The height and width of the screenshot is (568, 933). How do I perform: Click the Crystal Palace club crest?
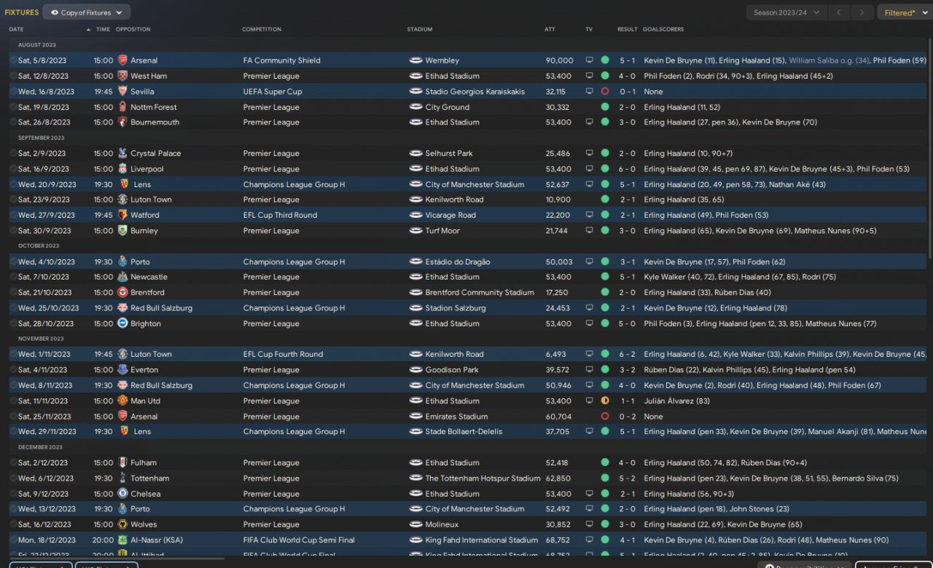(x=122, y=154)
